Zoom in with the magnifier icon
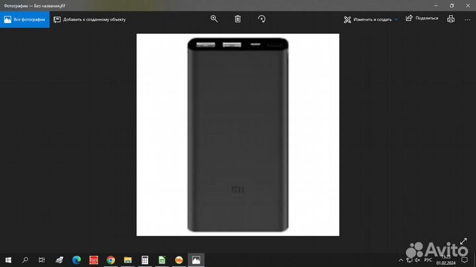Viewport: 476px width, 267px height. [x=214, y=19]
